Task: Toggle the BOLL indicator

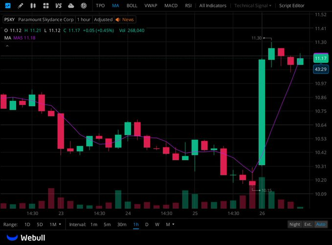Action: [x=132, y=5]
